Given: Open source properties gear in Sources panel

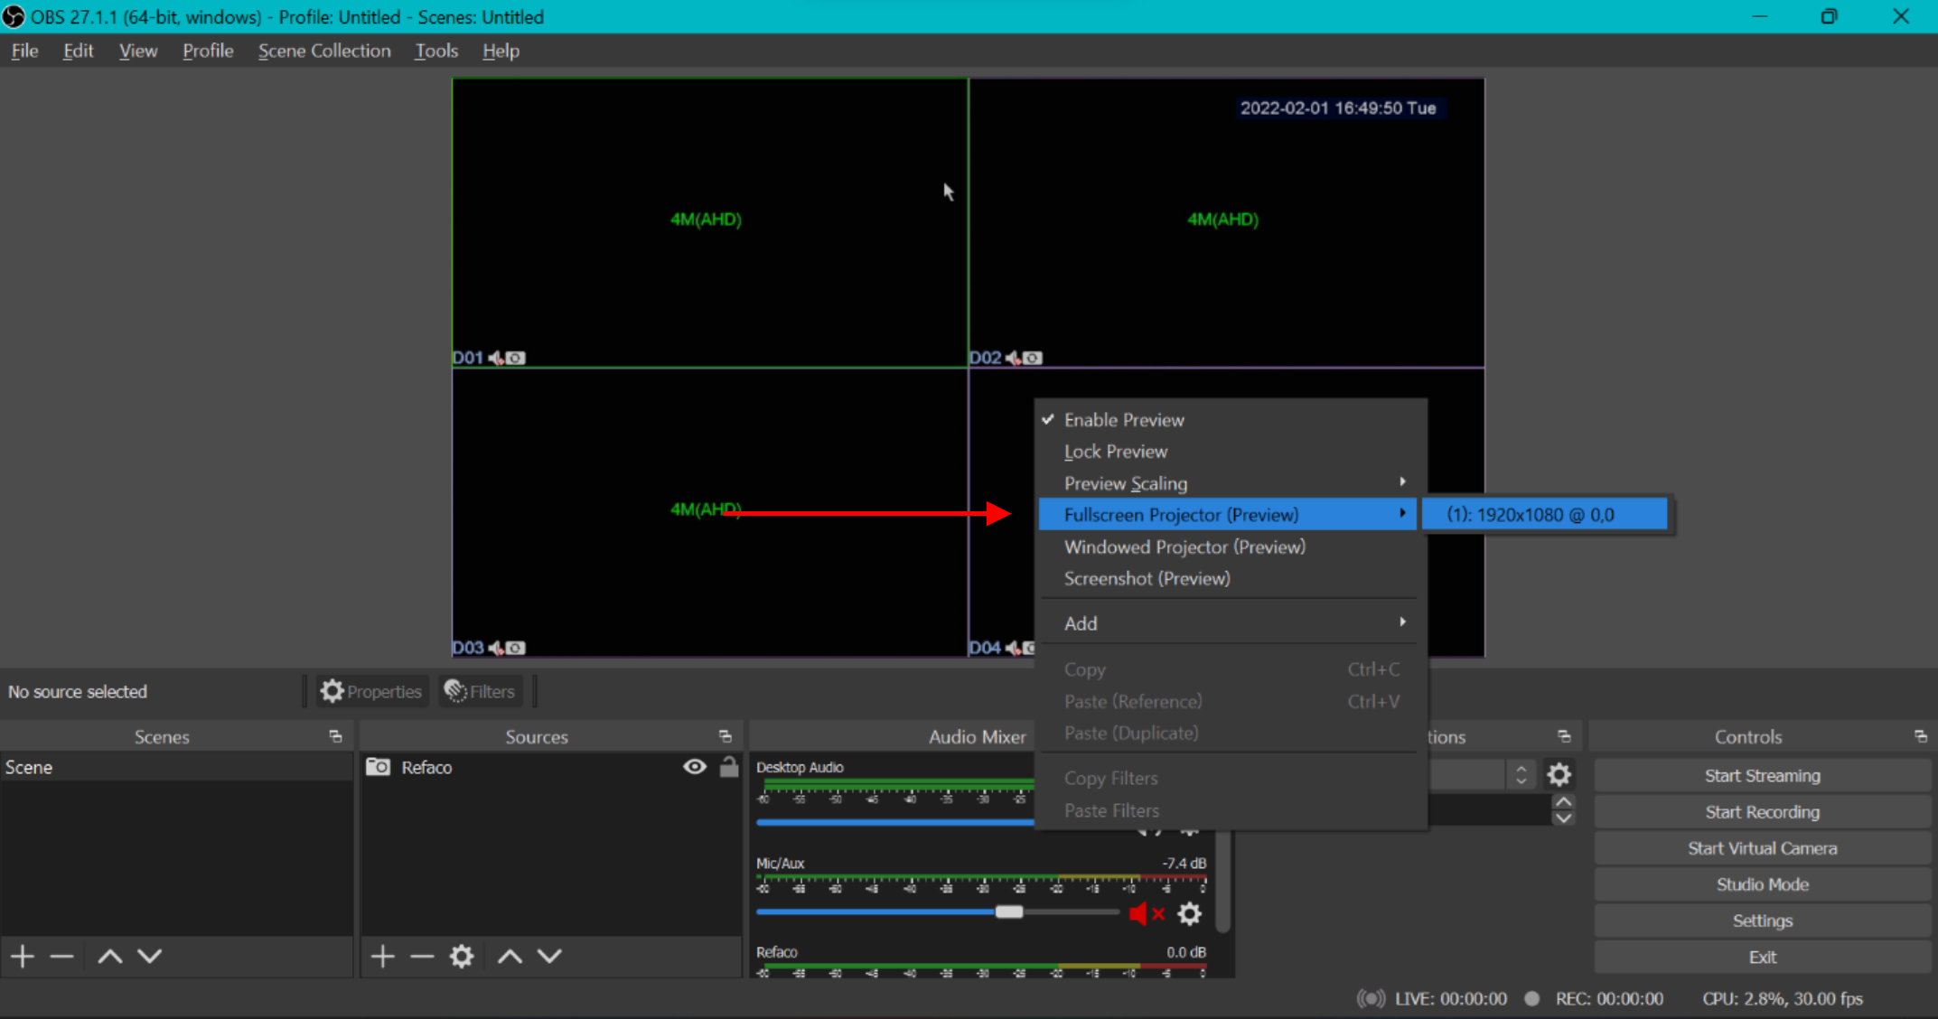Looking at the screenshot, I should (462, 956).
